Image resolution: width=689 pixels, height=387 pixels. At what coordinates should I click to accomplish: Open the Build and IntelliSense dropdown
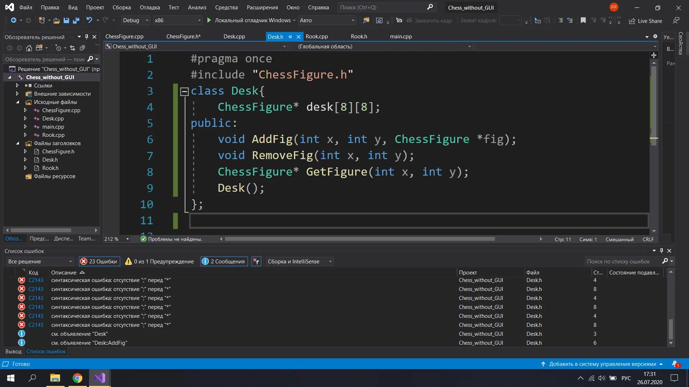point(299,262)
